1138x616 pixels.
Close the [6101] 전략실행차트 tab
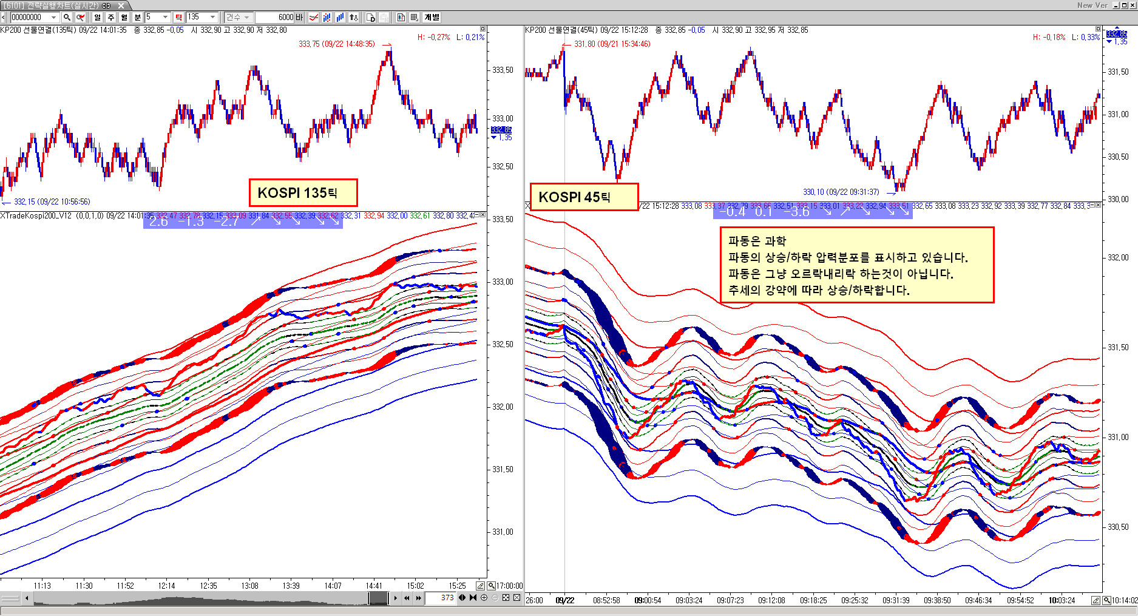(x=121, y=5)
